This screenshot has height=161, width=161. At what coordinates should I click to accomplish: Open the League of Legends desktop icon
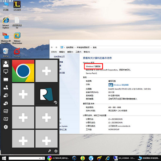coord(17,6)
